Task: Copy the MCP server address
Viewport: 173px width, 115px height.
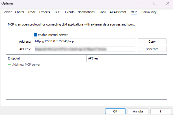Action: 152,42
